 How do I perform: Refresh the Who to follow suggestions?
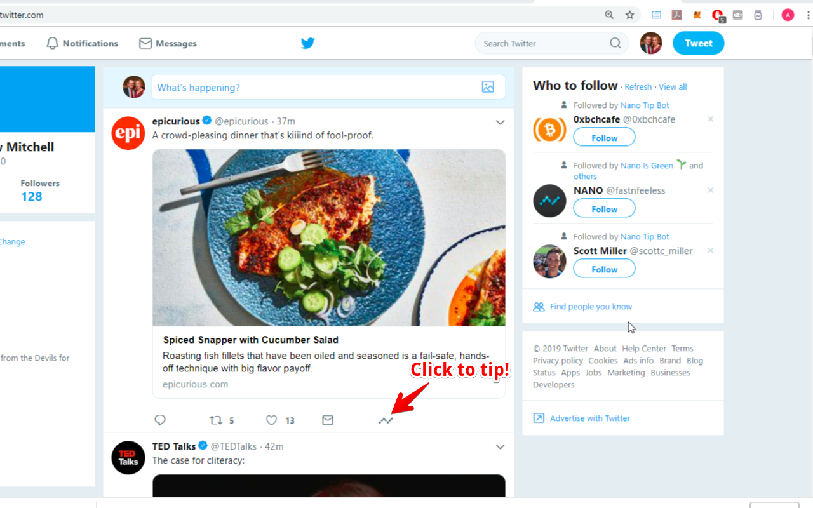(638, 87)
